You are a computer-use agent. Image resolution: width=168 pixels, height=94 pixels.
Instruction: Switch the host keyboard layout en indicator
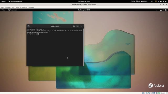pos(152,1)
